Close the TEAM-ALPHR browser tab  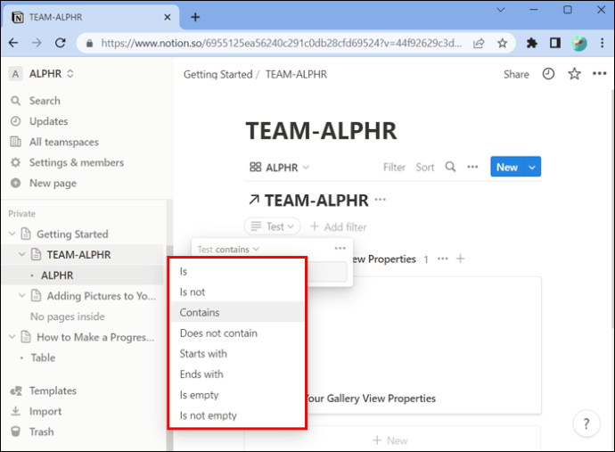(167, 17)
